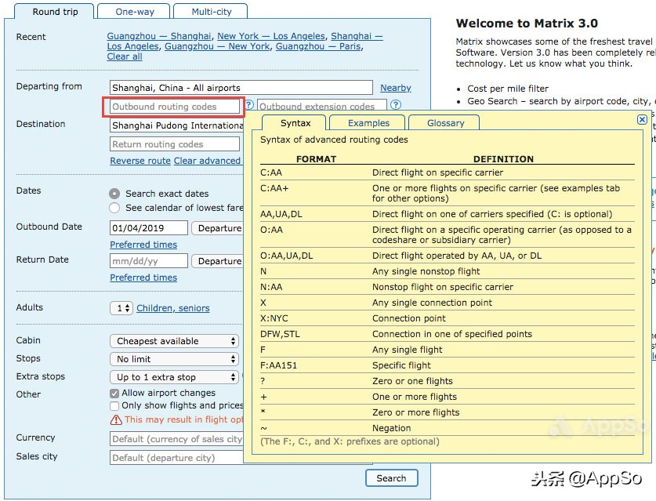The width and height of the screenshot is (656, 501).
Task: Open the Cabin dropdown
Action: (175, 341)
